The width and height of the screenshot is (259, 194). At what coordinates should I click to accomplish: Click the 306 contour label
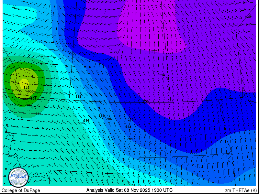pos(33,99)
